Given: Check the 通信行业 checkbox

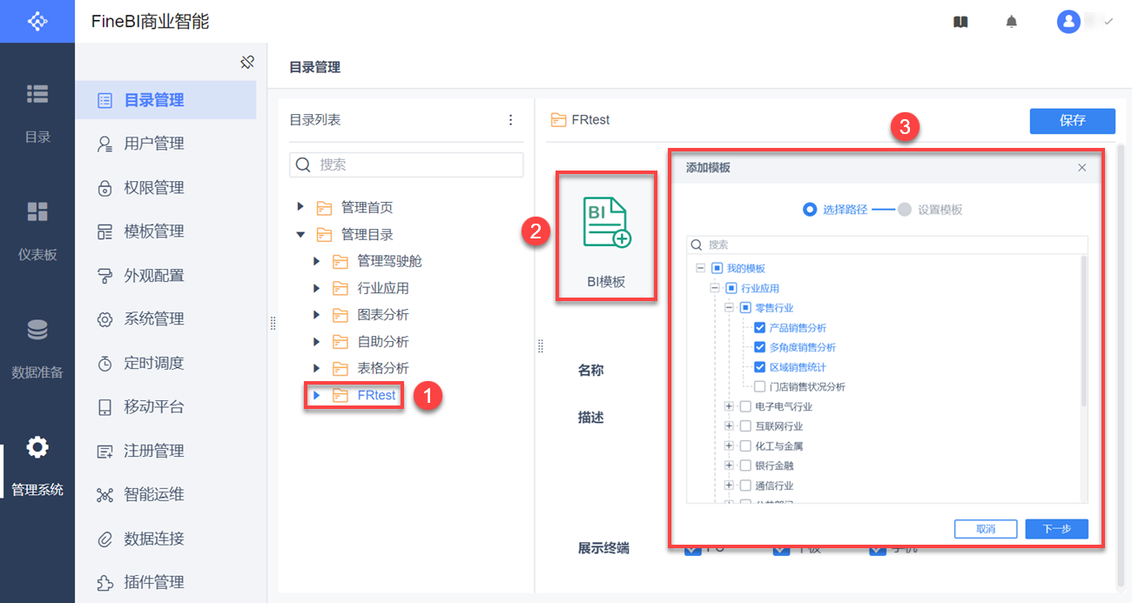Looking at the screenshot, I should click(745, 486).
